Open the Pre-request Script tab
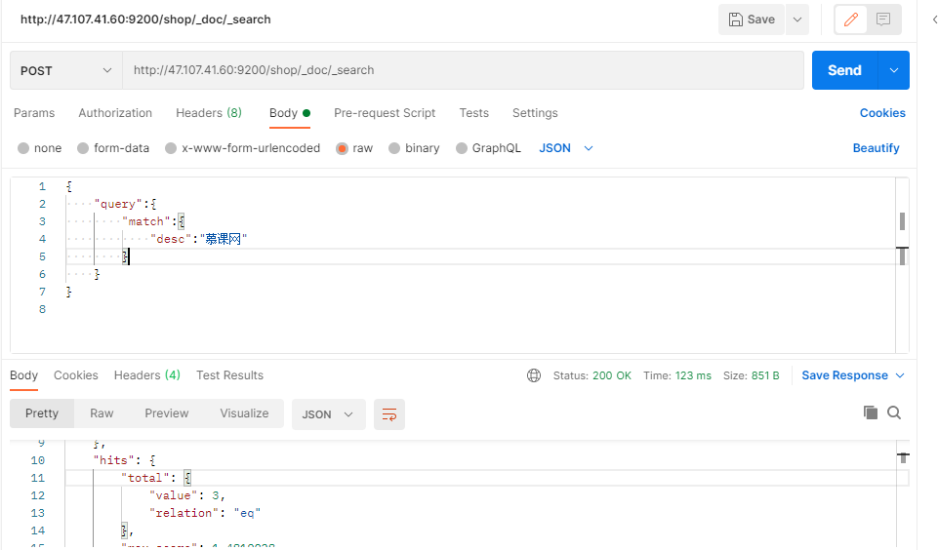The height and width of the screenshot is (550, 938). pyautogui.click(x=385, y=113)
